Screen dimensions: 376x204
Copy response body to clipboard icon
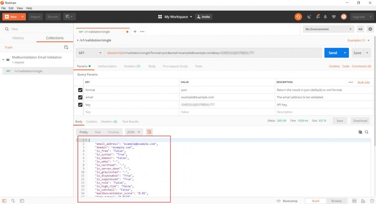pyautogui.click(x=360, y=132)
